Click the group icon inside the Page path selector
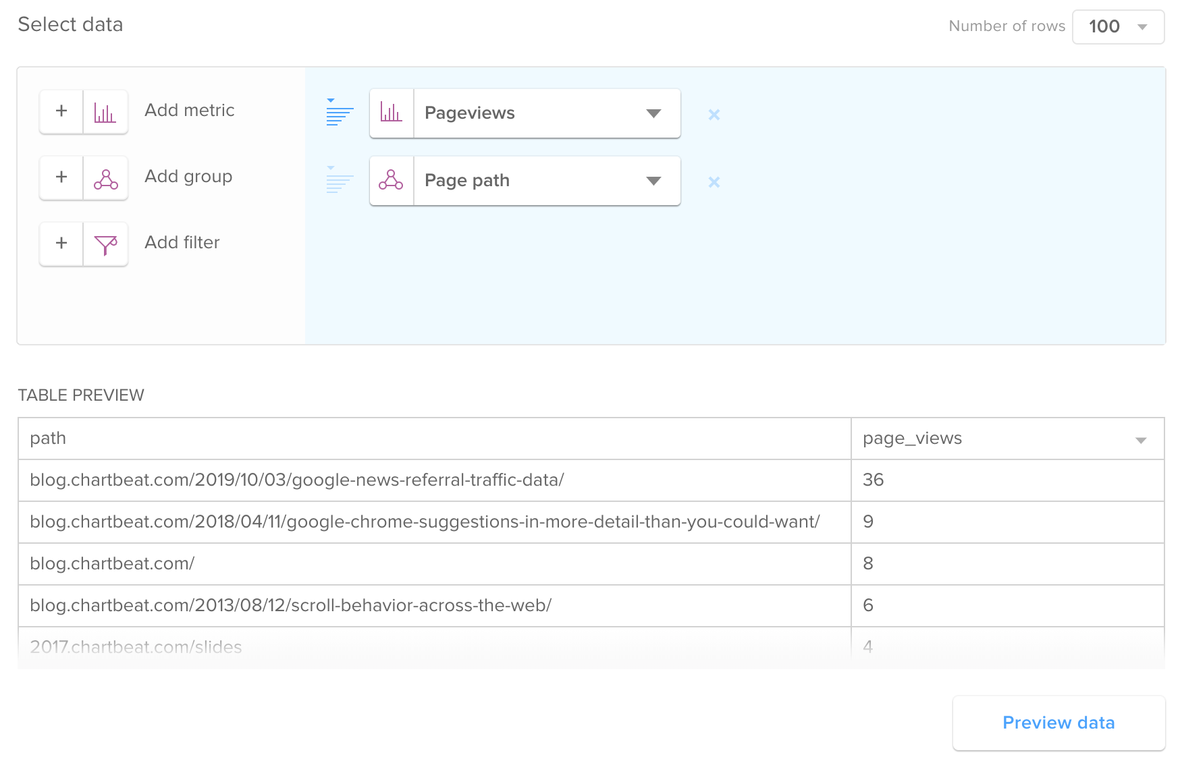 [x=392, y=180]
